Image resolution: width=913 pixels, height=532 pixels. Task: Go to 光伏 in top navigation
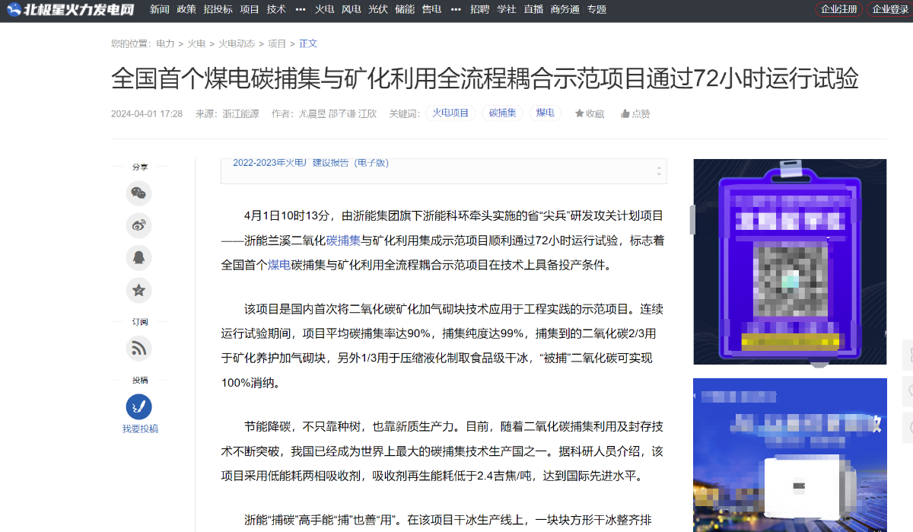377,10
